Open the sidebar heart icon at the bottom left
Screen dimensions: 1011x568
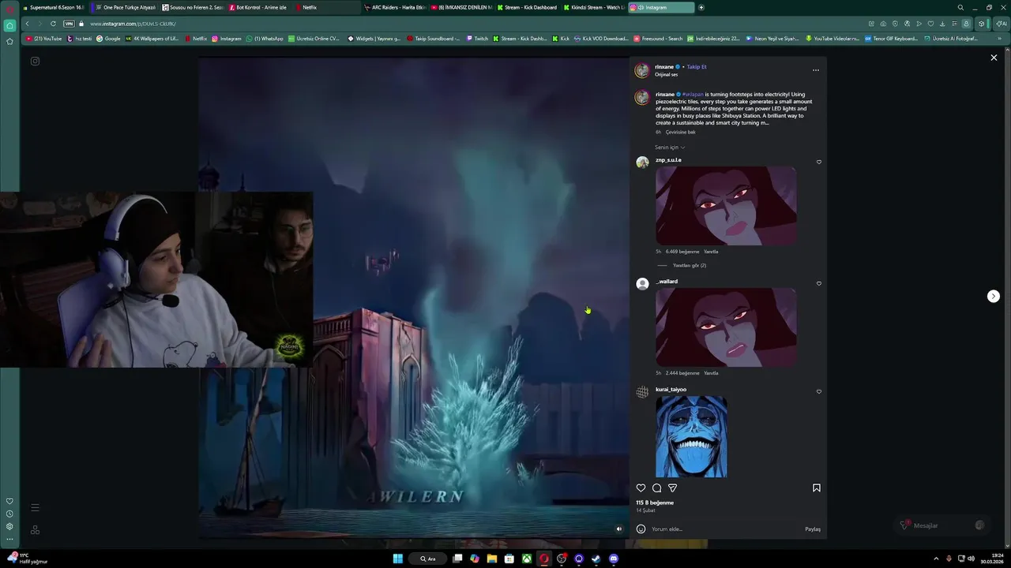pos(9,501)
